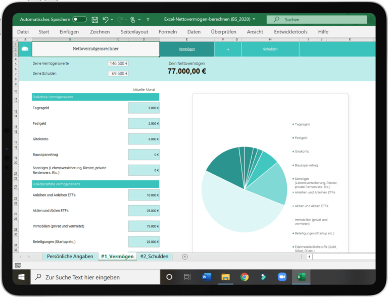Click the Risikofreie Vermögenswerte header bar
The height and width of the screenshot is (297, 388).
(95, 97)
